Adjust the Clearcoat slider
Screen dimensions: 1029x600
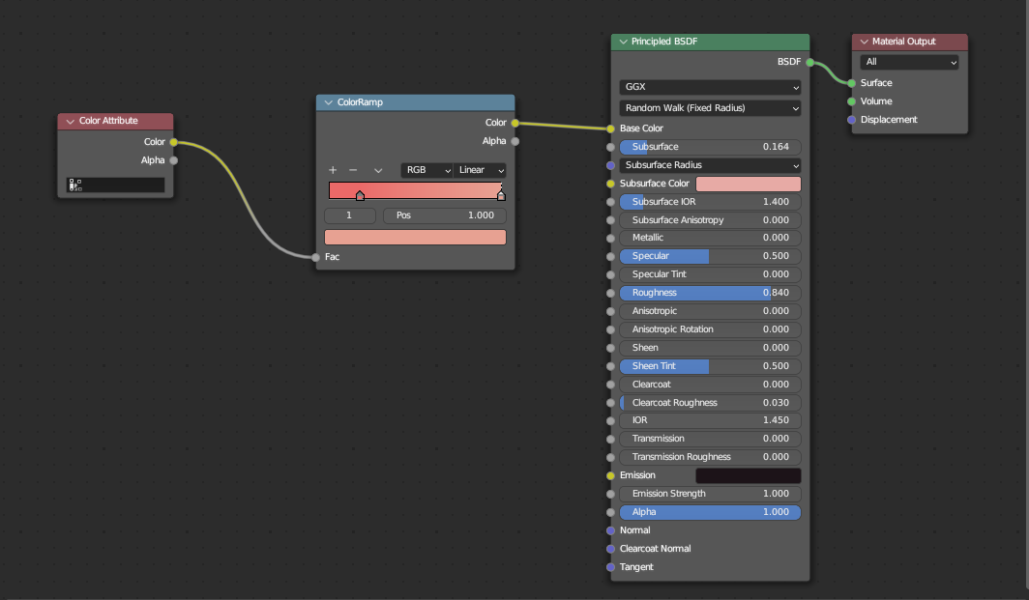pyautogui.click(x=710, y=385)
